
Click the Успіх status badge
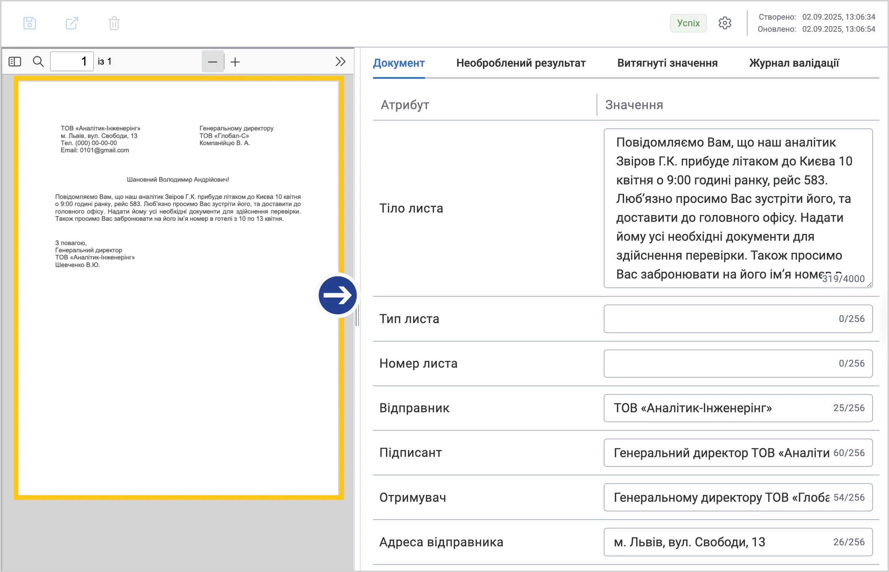tap(688, 23)
